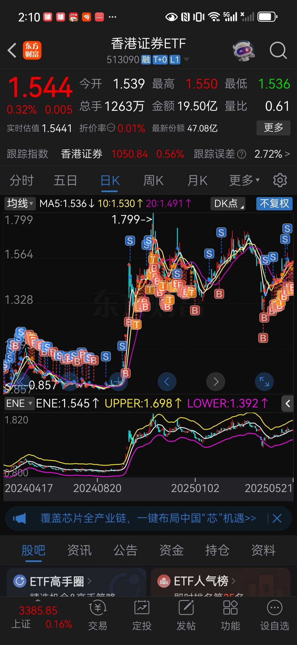This screenshot has width=297, height=645.
Task: Open 均线 indicator dropdown
Action: pyautogui.click(x=20, y=203)
